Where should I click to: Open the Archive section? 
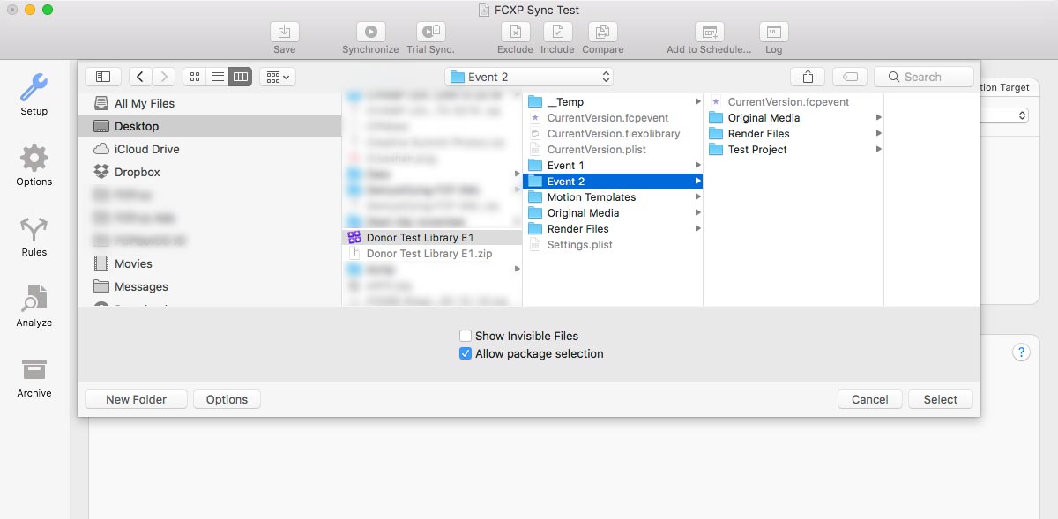pyautogui.click(x=34, y=377)
